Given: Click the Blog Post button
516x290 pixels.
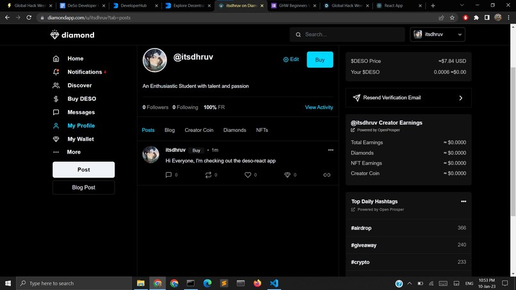Looking at the screenshot, I should pyautogui.click(x=84, y=188).
